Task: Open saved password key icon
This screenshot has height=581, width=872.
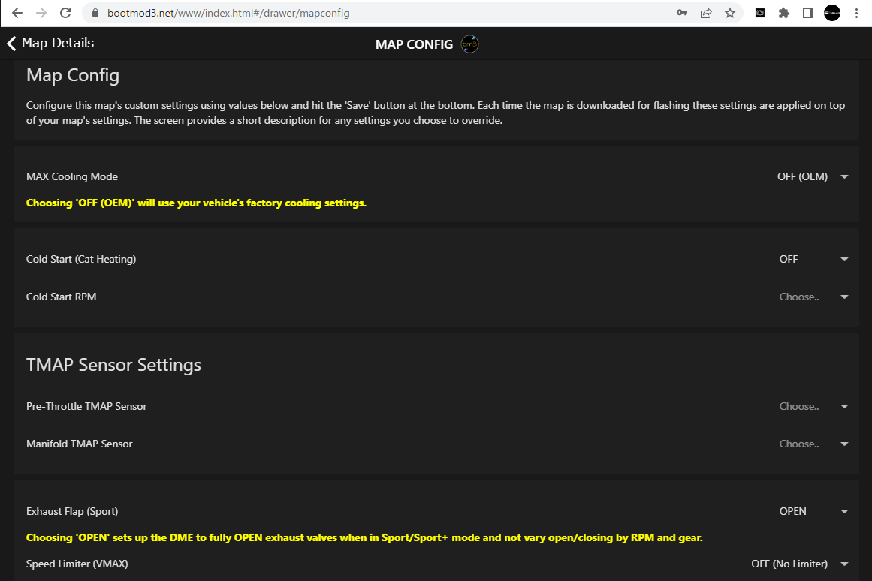Action: tap(682, 13)
